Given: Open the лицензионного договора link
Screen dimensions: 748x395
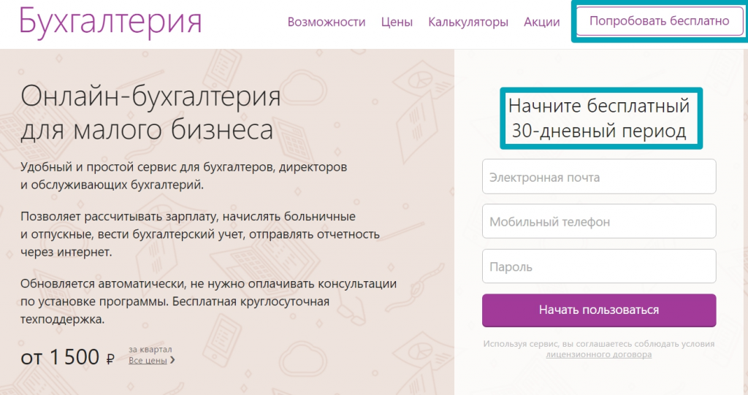Looking at the screenshot, I should (x=599, y=354).
